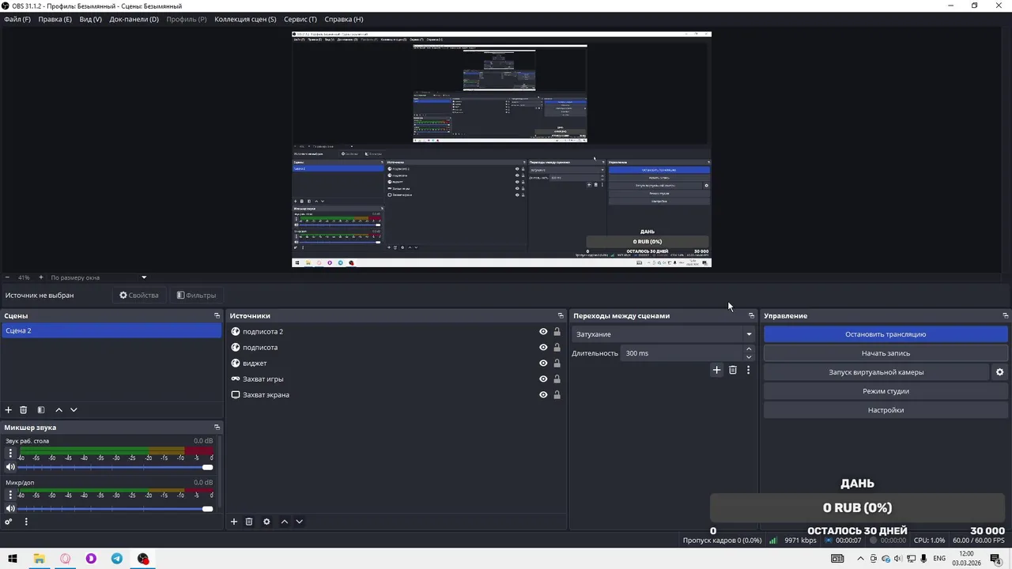
Task: Move scene down arrow in Scenes panel
Action: coord(74,410)
